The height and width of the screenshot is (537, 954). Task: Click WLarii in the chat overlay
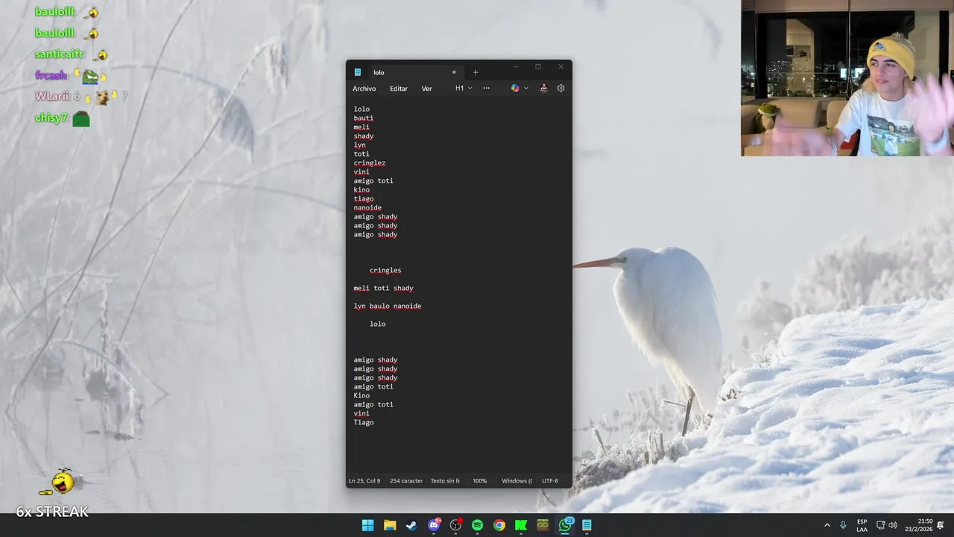click(x=52, y=96)
